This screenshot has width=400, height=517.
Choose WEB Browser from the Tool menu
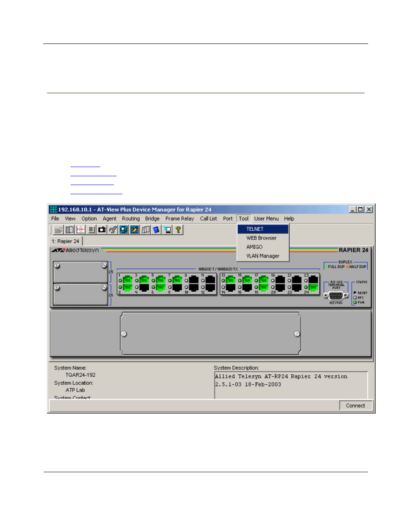coord(263,238)
